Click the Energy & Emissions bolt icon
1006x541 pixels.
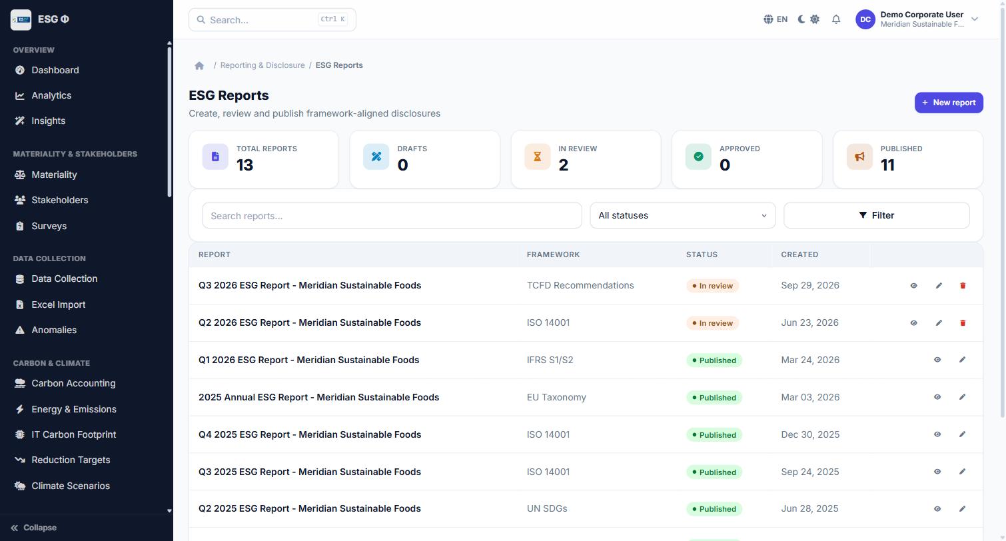[x=19, y=409]
